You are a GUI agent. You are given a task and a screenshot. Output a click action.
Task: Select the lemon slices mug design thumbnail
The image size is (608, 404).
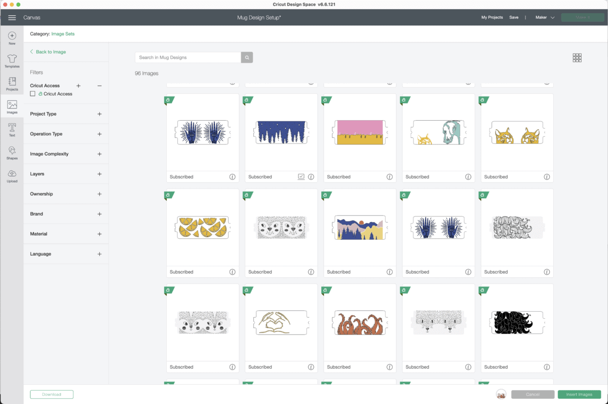(x=202, y=228)
